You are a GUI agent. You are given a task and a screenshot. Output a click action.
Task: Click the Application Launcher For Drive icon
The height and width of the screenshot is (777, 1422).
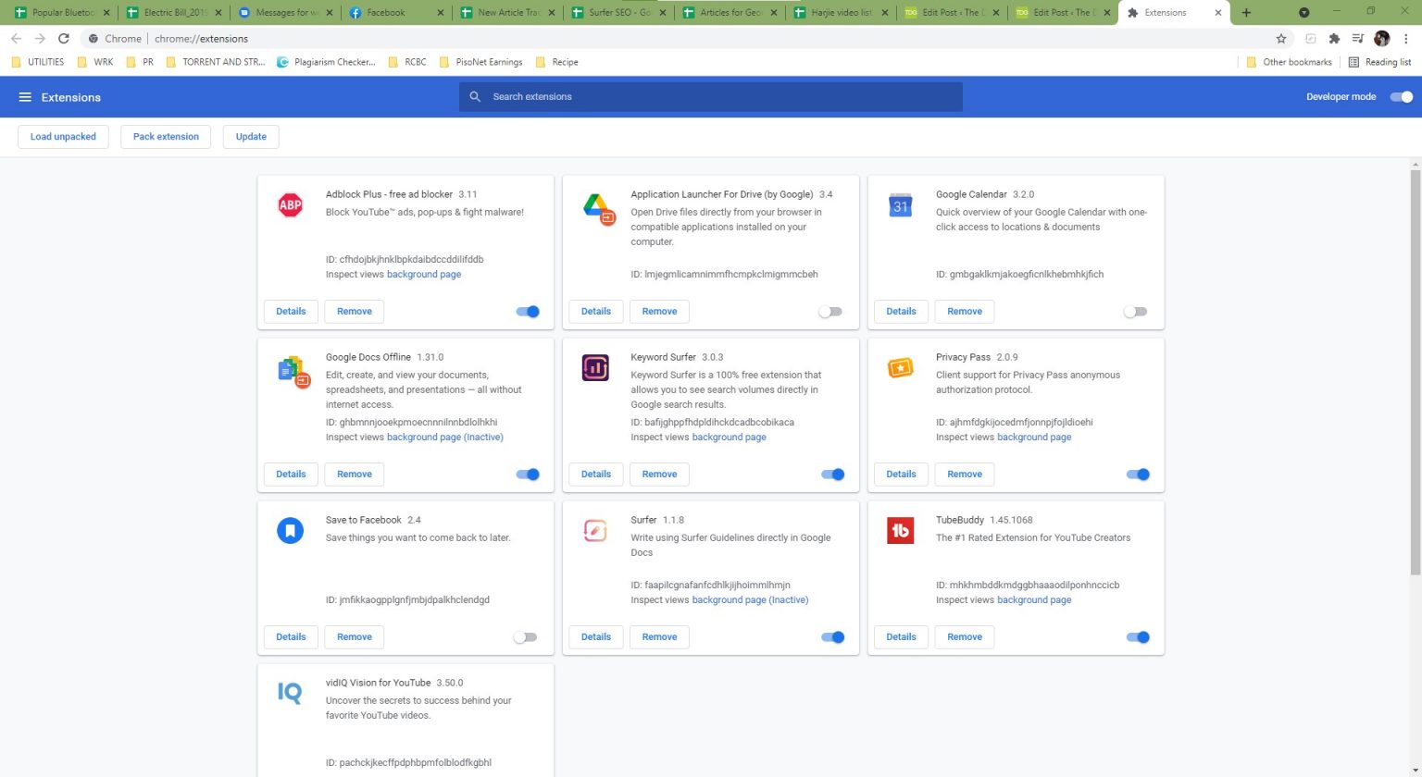(x=595, y=206)
